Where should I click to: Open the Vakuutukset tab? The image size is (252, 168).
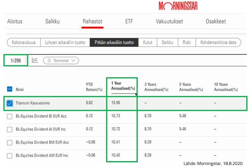click(x=169, y=21)
